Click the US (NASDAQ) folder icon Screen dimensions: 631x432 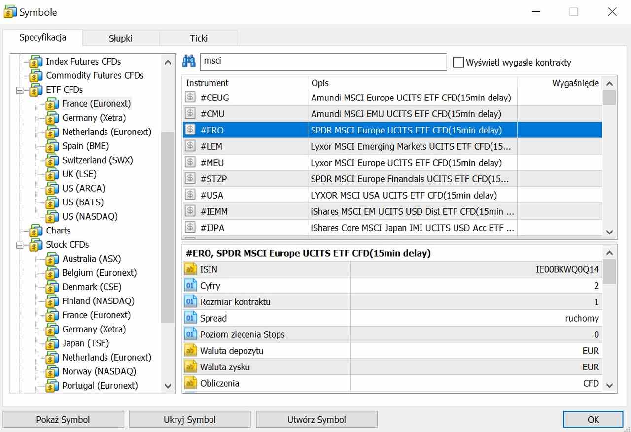[52, 217]
